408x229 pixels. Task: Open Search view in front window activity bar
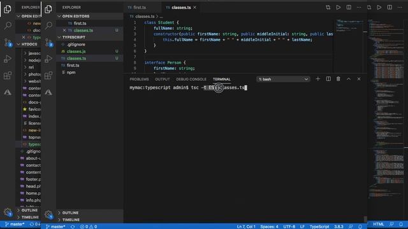48,25
